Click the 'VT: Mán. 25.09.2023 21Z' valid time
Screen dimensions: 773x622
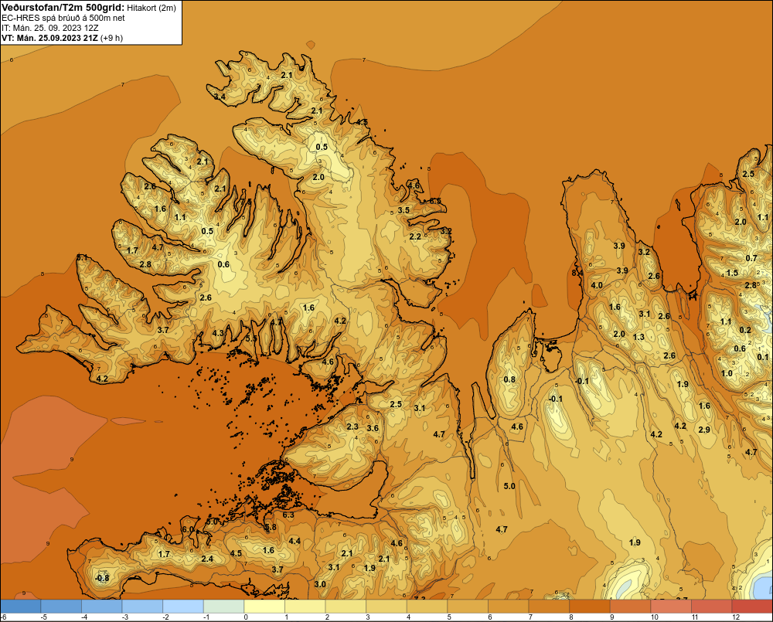tap(49, 38)
